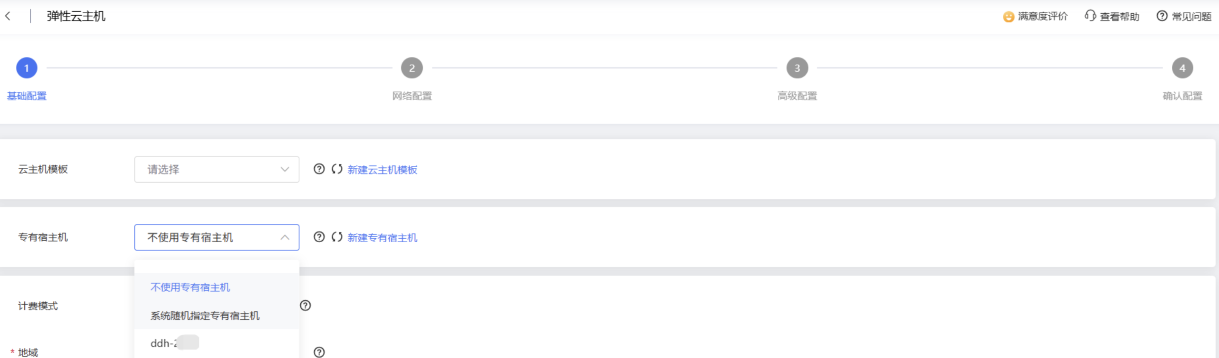Click the help icon in the 地域 row

click(319, 352)
